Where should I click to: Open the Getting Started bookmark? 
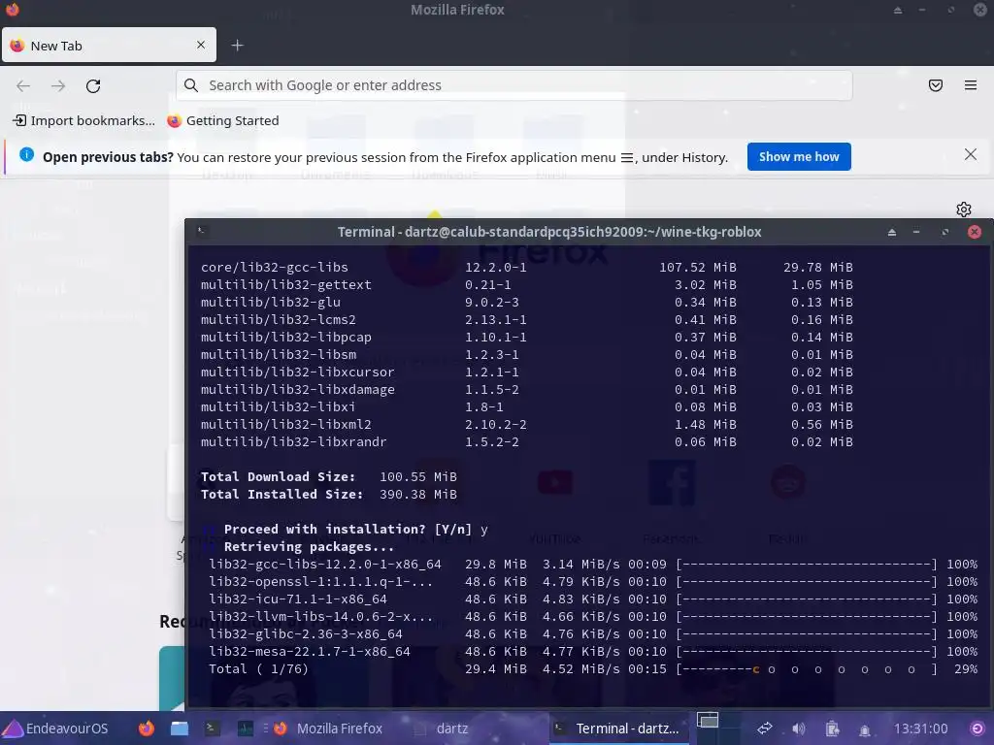pyautogui.click(x=223, y=120)
